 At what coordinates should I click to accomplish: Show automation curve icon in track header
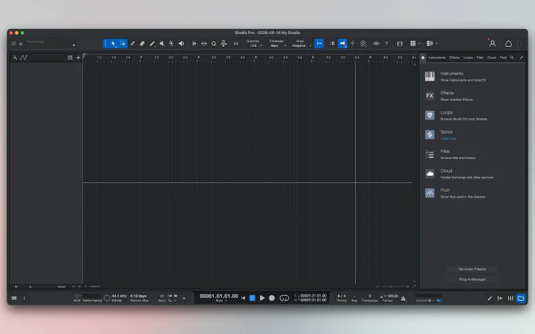point(23,57)
